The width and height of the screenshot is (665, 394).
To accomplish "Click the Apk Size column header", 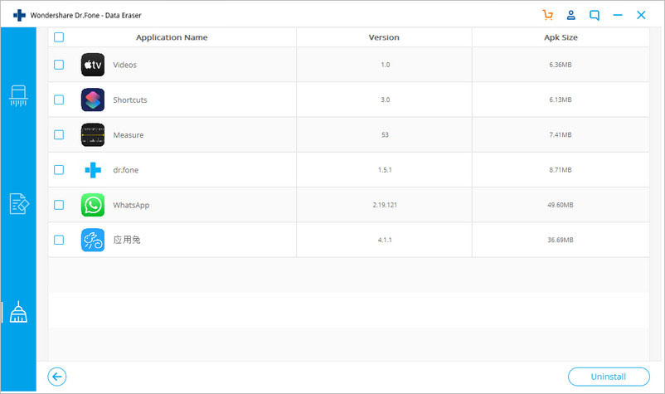I will (561, 37).
